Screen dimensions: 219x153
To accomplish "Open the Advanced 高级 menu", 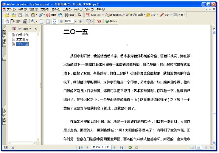I will pyautogui.click(x=78, y=9).
